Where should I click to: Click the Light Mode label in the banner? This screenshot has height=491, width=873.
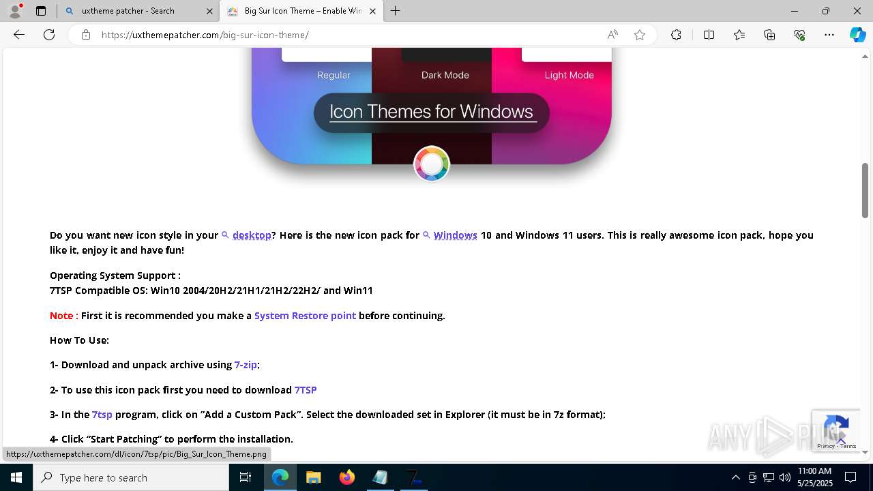point(569,75)
